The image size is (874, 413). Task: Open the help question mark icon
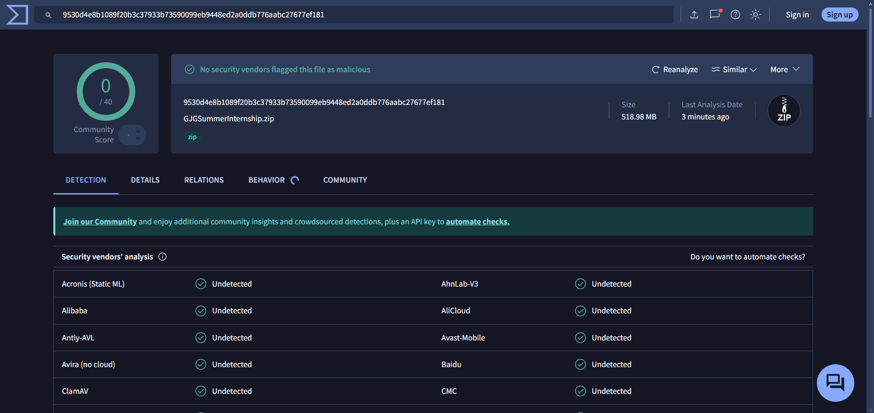(x=735, y=15)
